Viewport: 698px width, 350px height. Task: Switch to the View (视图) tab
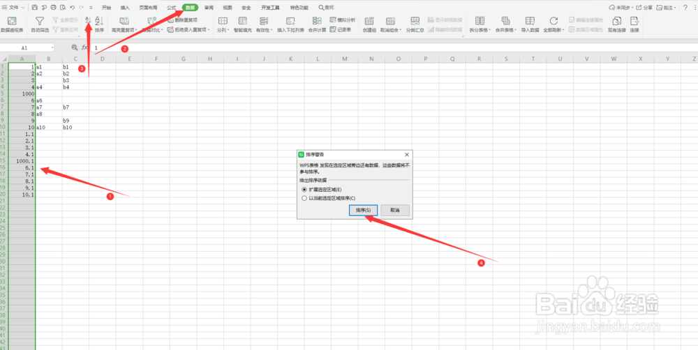[x=228, y=8]
